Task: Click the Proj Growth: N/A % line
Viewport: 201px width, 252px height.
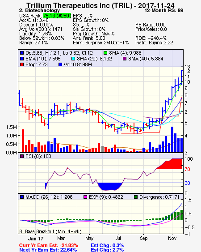Action: tap(93, 34)
